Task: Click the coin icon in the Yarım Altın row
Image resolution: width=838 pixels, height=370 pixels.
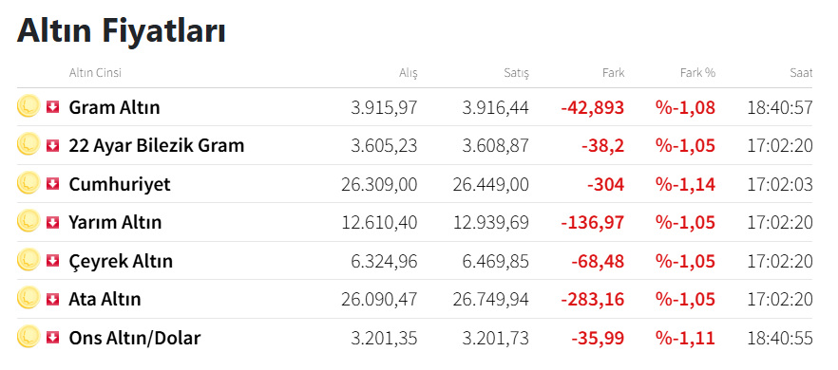Action: [29, 221]
